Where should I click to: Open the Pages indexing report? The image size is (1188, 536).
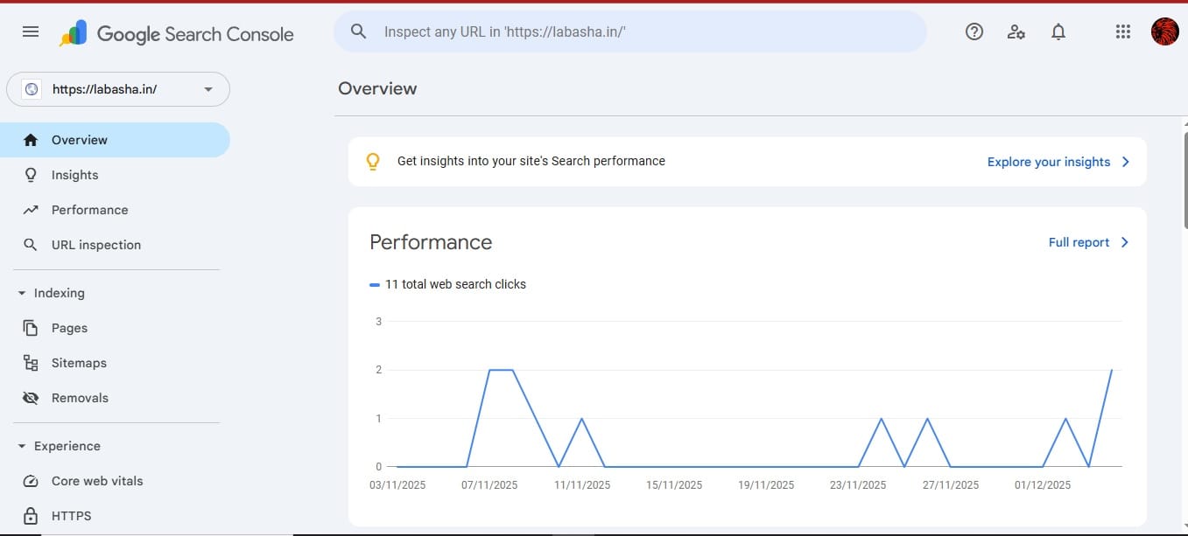[69, 328]
